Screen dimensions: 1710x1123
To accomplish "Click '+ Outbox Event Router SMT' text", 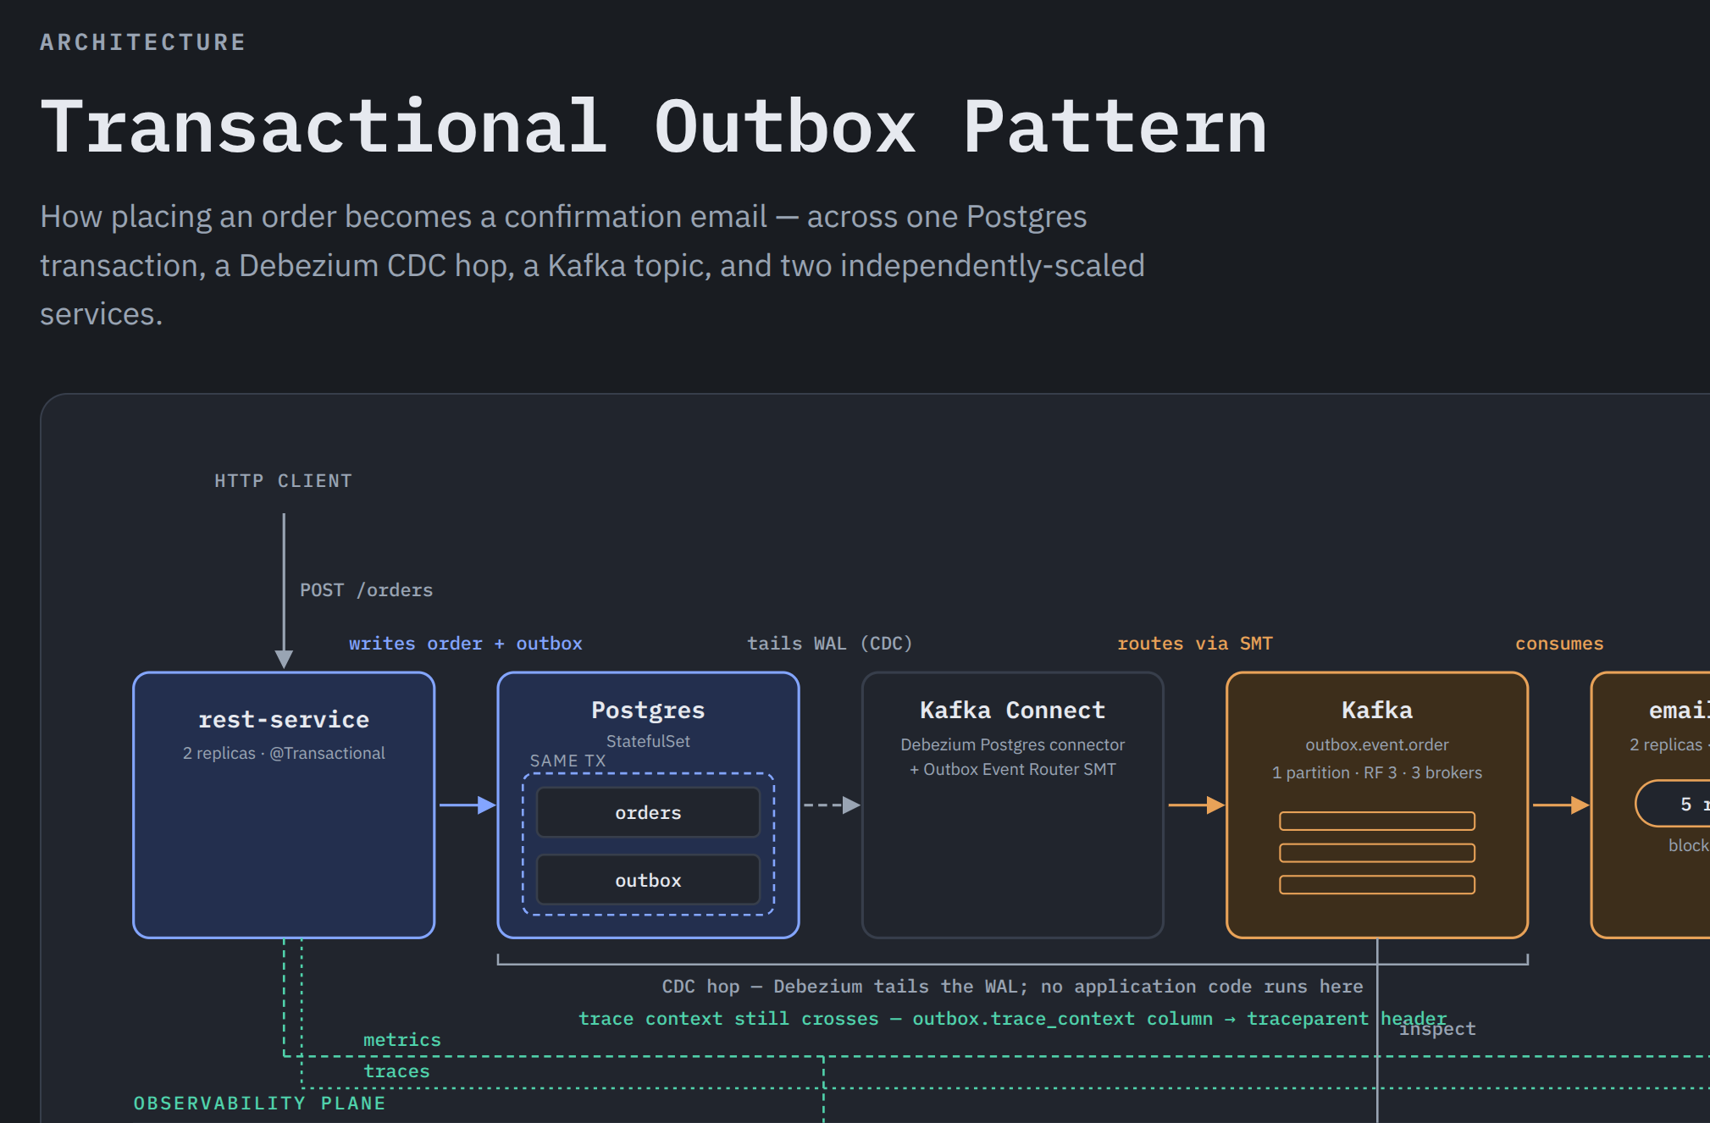I will [1012, 769].
